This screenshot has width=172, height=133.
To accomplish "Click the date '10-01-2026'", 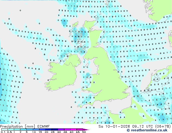I will tap(118, 126).
